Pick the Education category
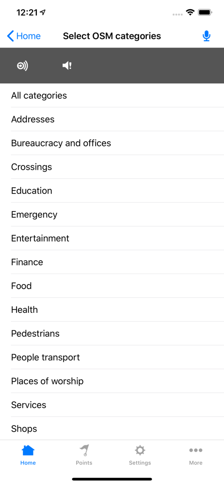Image resolution: width=224 pixels, height=485 pixels. tap(112, 191)
